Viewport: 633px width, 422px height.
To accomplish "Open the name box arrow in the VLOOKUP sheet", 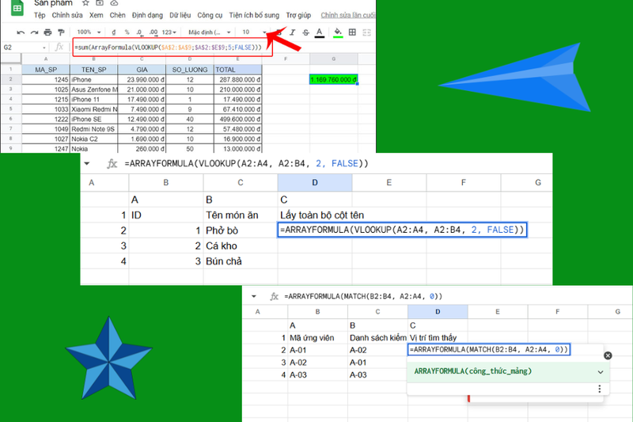I will pyautogui.click(x=87, y=164).
